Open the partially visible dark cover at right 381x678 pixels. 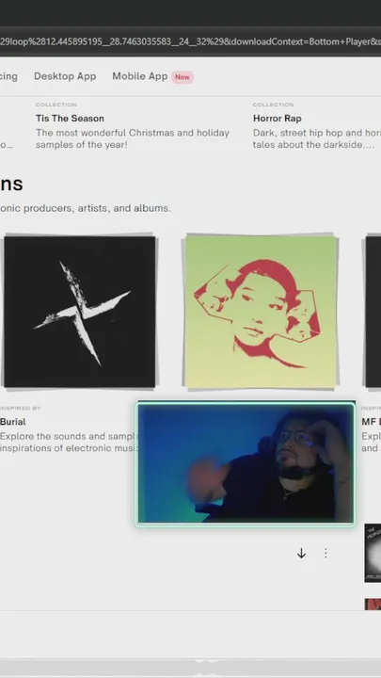click(373, 312)
